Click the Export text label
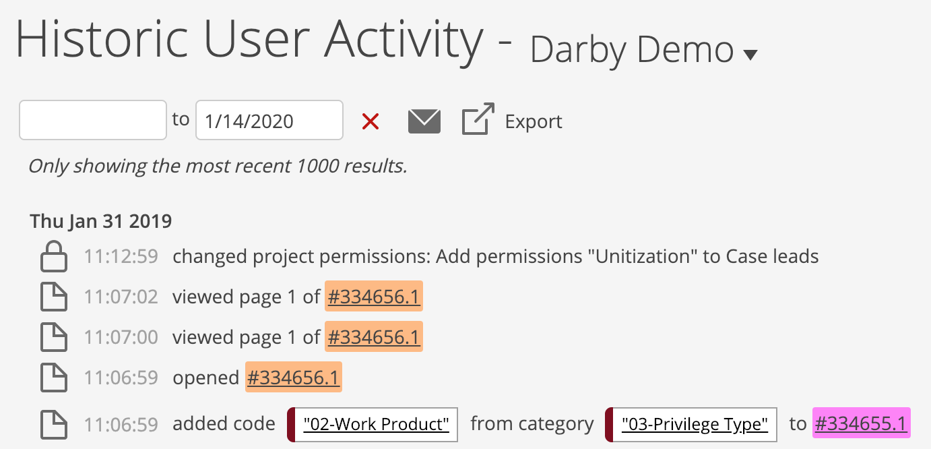This screenshot has height=449, width=931. (x=534, y=121)
